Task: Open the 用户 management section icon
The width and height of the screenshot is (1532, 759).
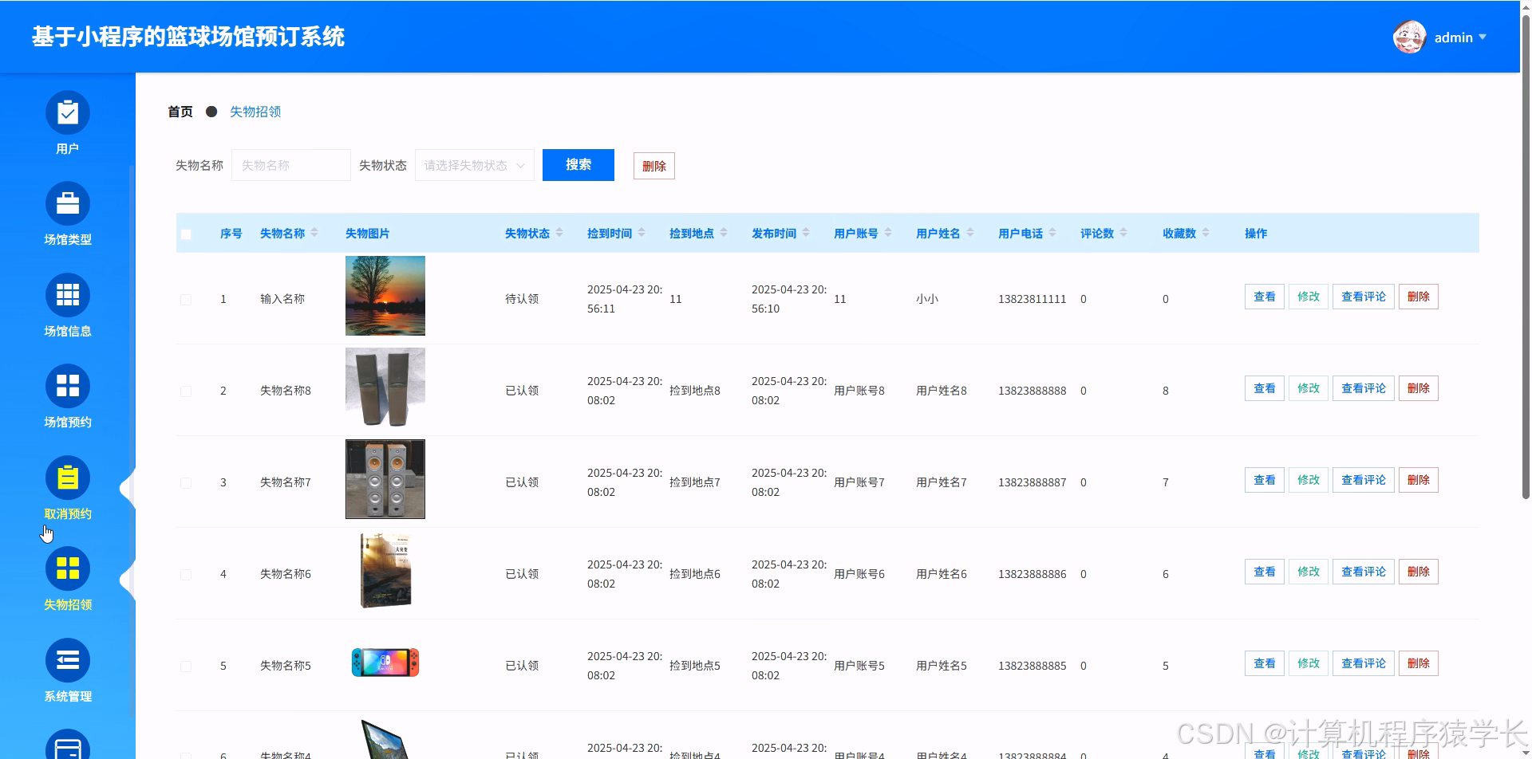Action: coord(68,112)
